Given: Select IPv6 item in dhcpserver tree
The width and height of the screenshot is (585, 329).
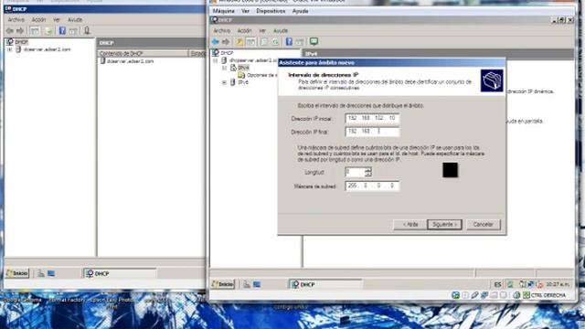Looking at the screenshot, I should tap(243, 82).
